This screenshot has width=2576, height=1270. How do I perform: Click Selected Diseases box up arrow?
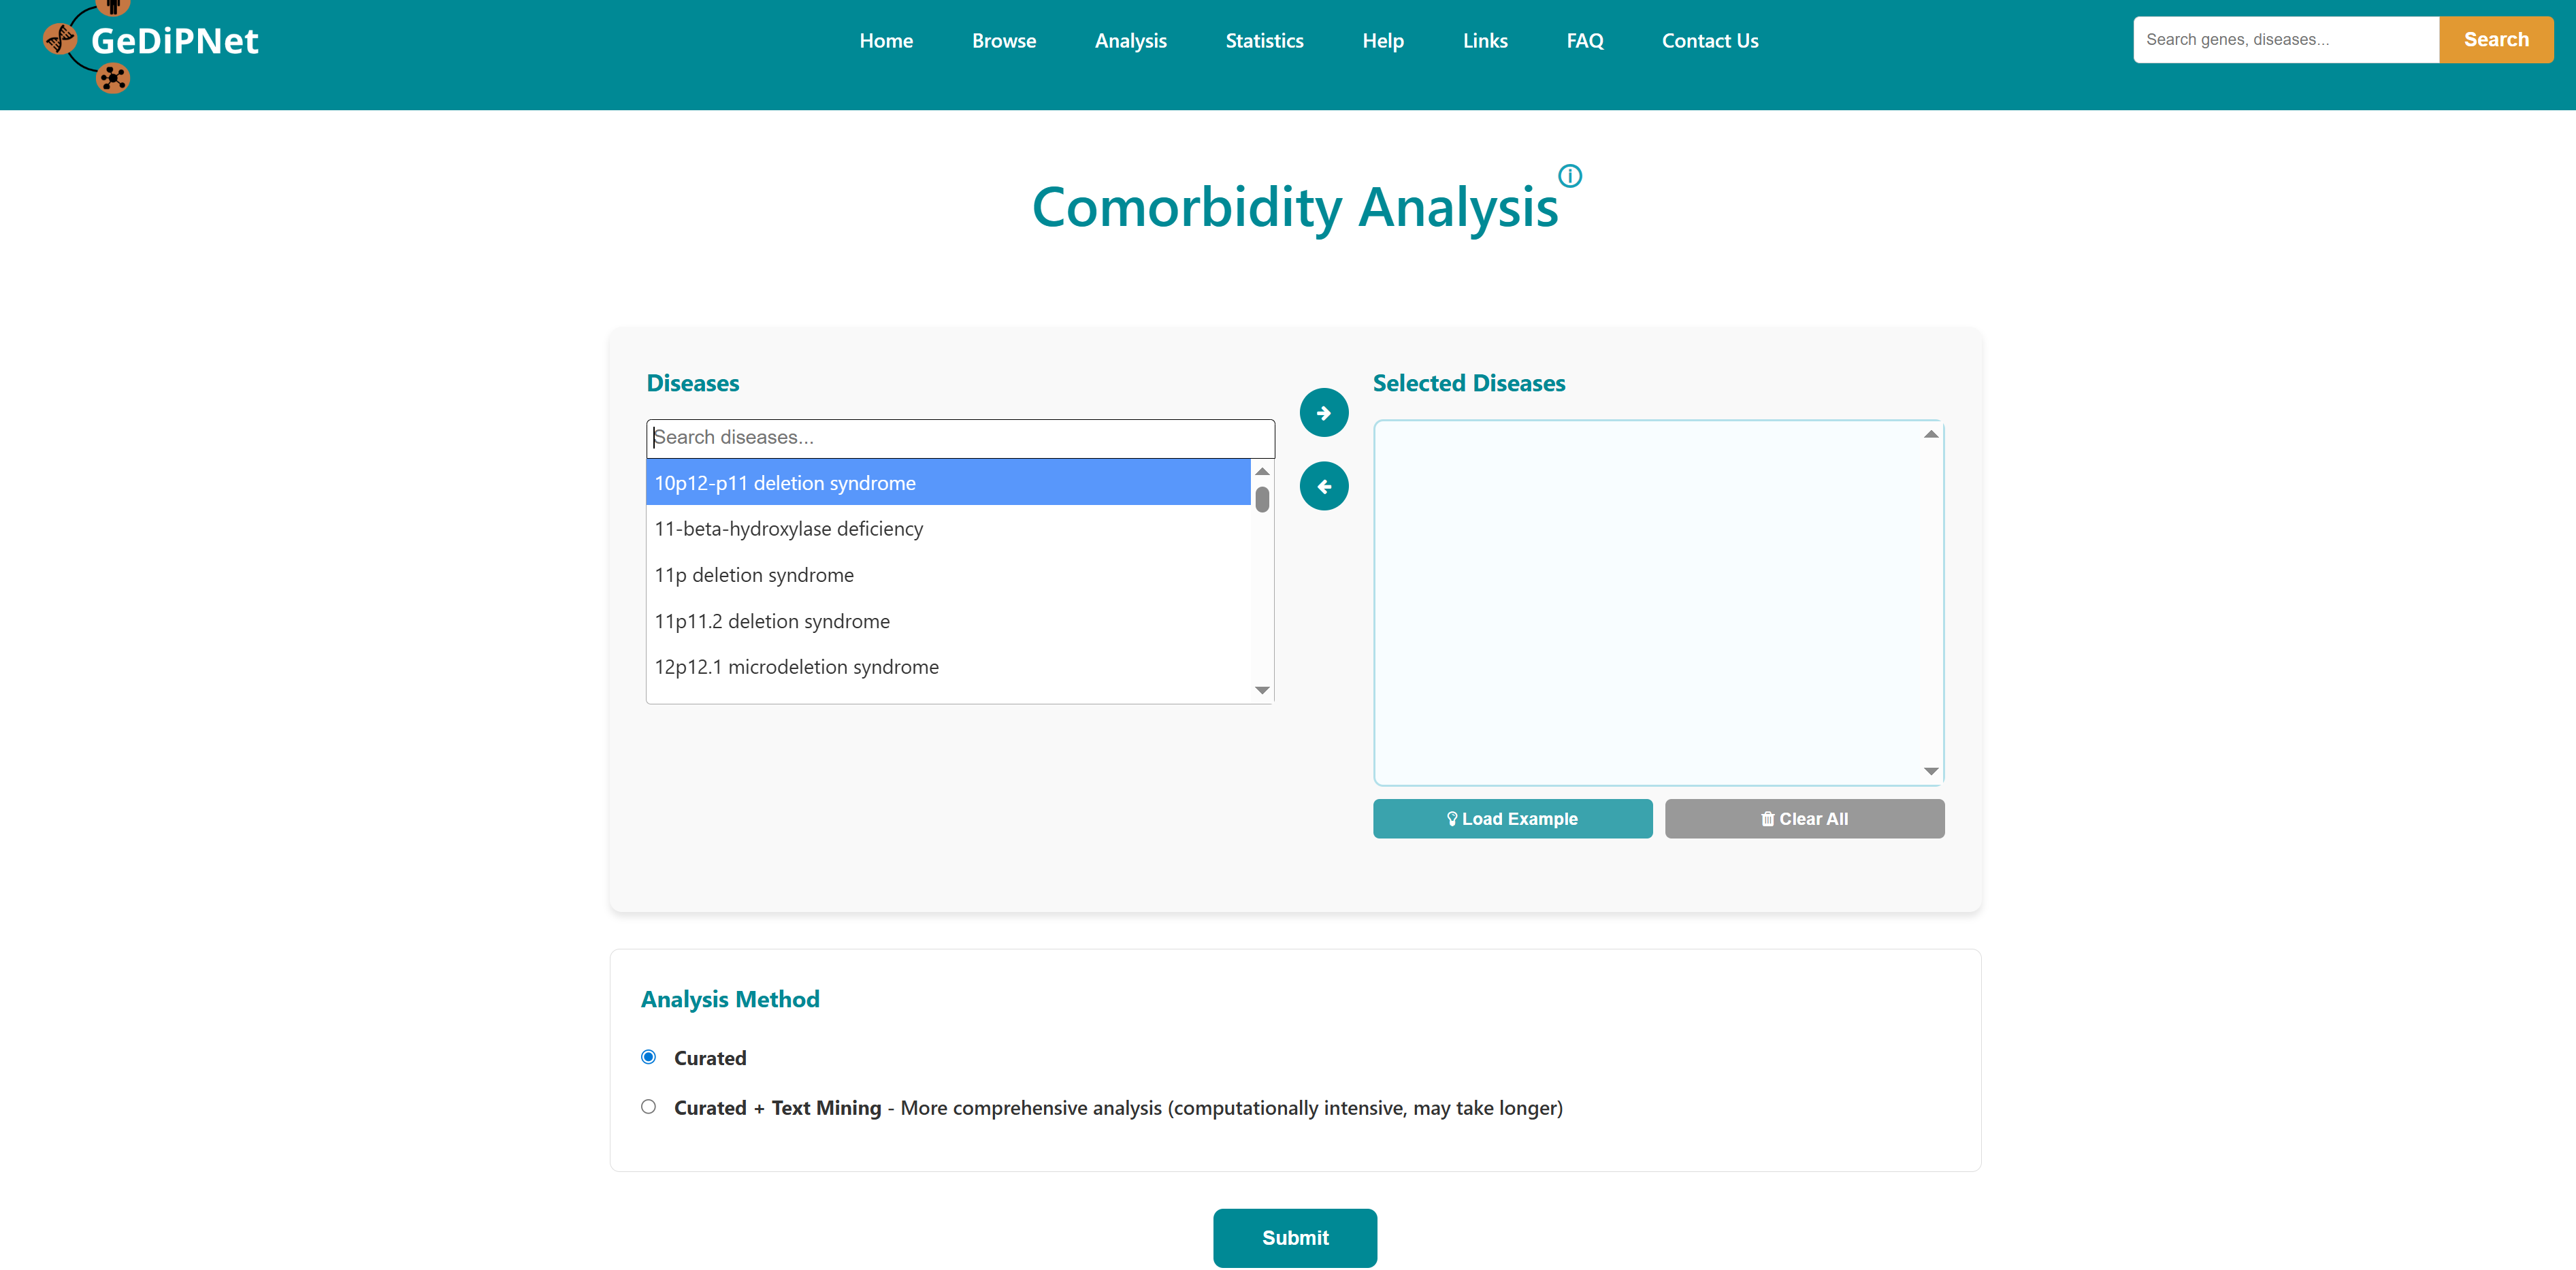tap(1930, 434)
